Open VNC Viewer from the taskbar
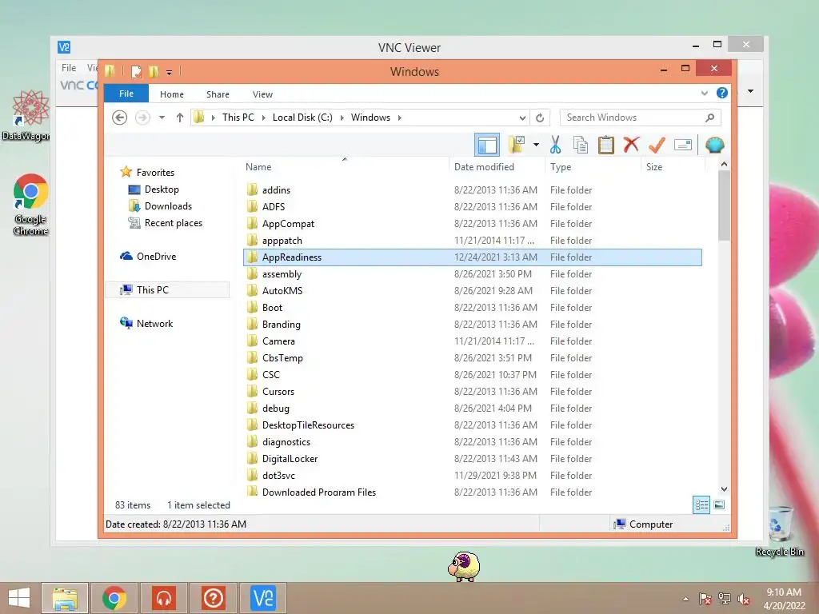This screenshot has width=819, height=614. click(x=262, y=598)
